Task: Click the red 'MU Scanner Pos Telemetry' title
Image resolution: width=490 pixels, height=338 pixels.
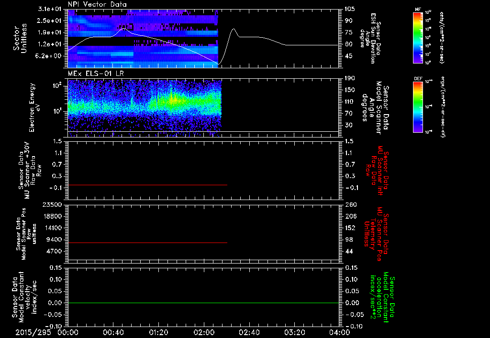Action: coord(376,234)
